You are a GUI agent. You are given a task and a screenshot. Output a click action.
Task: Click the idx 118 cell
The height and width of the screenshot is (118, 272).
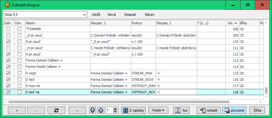point(232,92)
